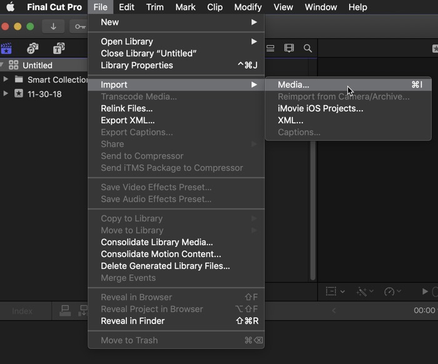Show the Titles and Generators sidebar
This screenshot has width=438, height=364.
coord(59,49)
